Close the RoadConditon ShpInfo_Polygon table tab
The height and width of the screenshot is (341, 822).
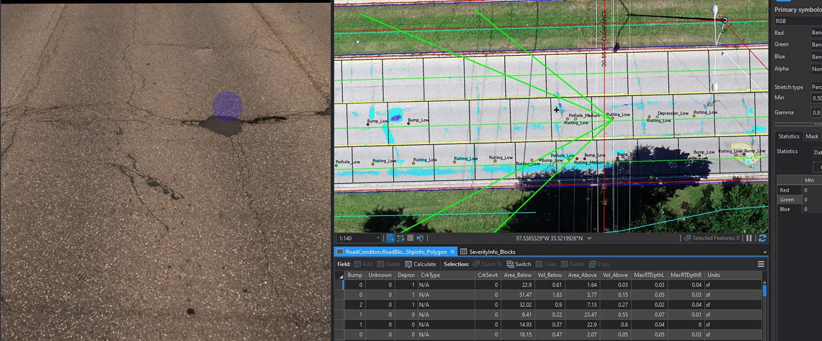pyautogui.click(x=453, y=252)
